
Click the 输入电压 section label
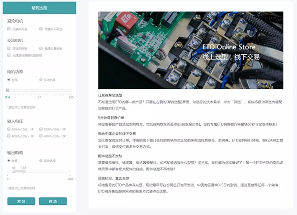15,121
